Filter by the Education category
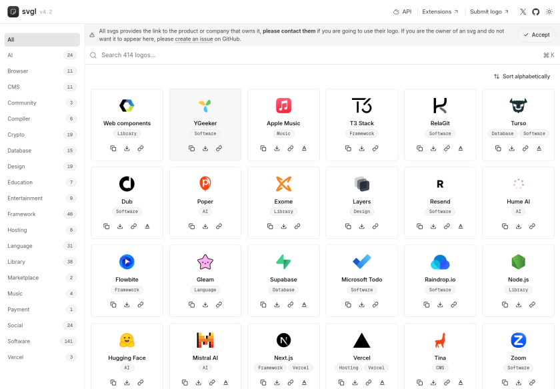560x389 pixels. click(42, 183)
